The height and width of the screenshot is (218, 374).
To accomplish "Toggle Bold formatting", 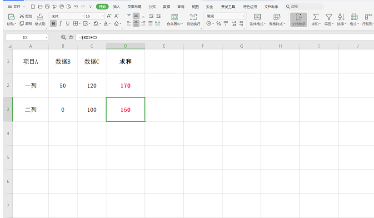I will (x=53, y=23).
